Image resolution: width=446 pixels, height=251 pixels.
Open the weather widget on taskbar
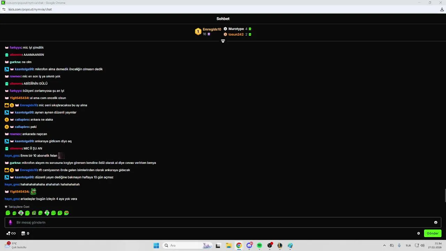coord(16,245)
